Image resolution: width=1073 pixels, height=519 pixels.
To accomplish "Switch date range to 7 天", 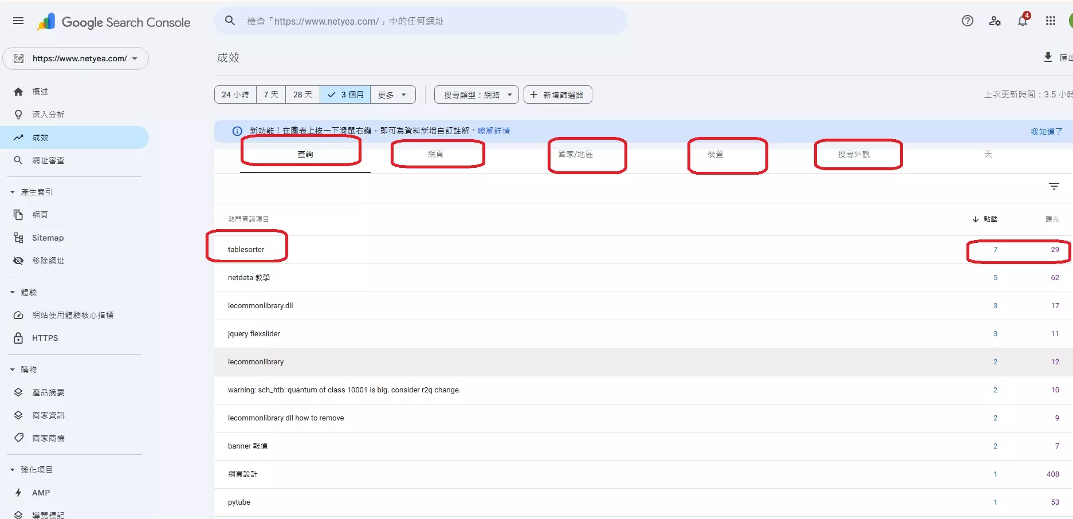I will pos(270,95).
